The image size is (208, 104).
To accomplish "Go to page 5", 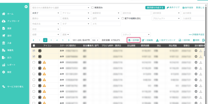I will 63,40.
